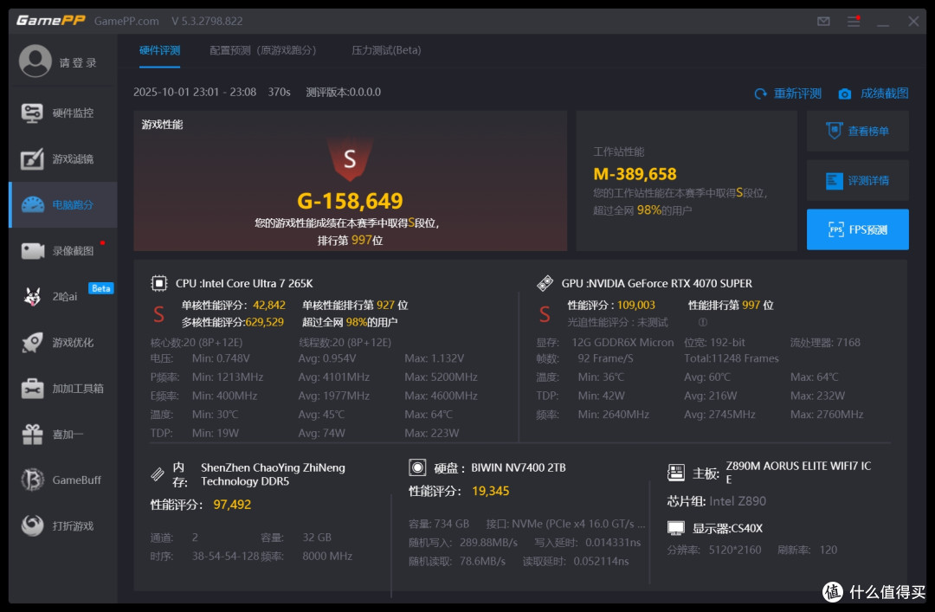Click 重新评测 re-test link
This screenshot has height=612, width=935.
pos(788,93)
